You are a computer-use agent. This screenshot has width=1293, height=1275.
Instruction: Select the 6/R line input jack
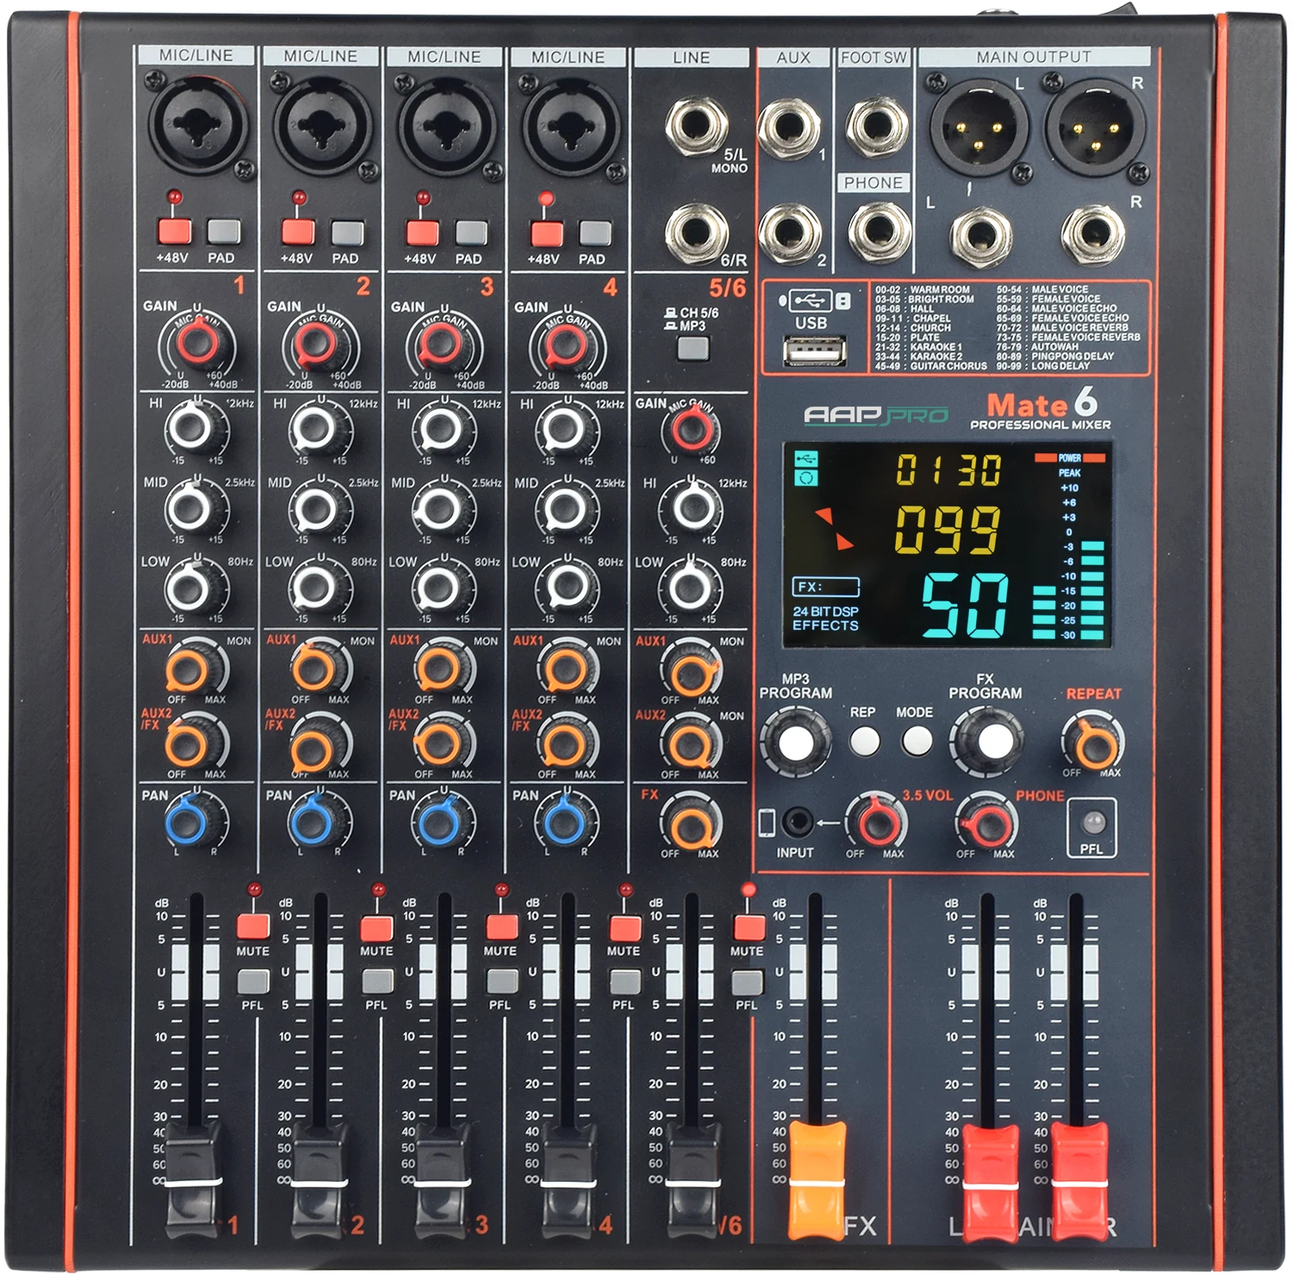[x=696, y=233]
